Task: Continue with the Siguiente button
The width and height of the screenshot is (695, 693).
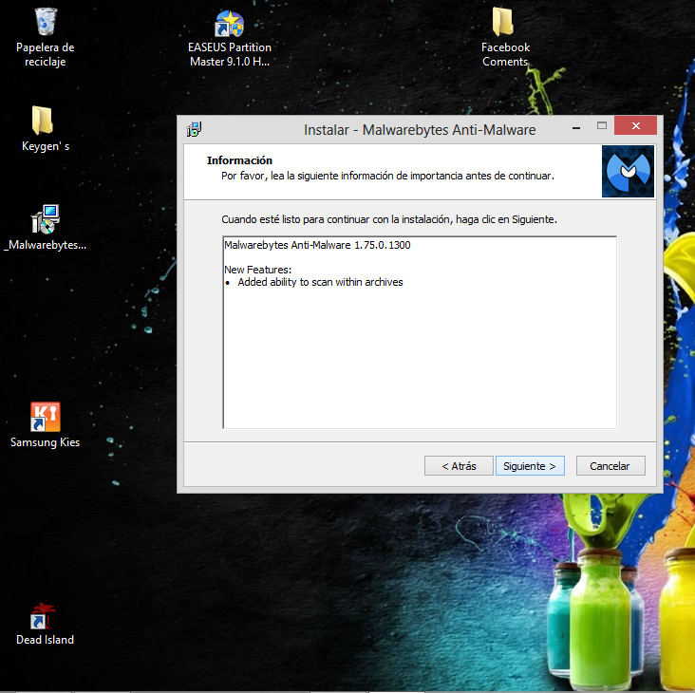Action: tap(530, 466)
